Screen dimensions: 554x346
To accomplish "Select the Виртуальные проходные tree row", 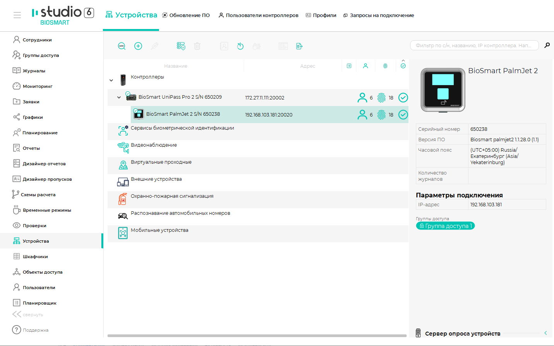I will [x=258, y=166].
